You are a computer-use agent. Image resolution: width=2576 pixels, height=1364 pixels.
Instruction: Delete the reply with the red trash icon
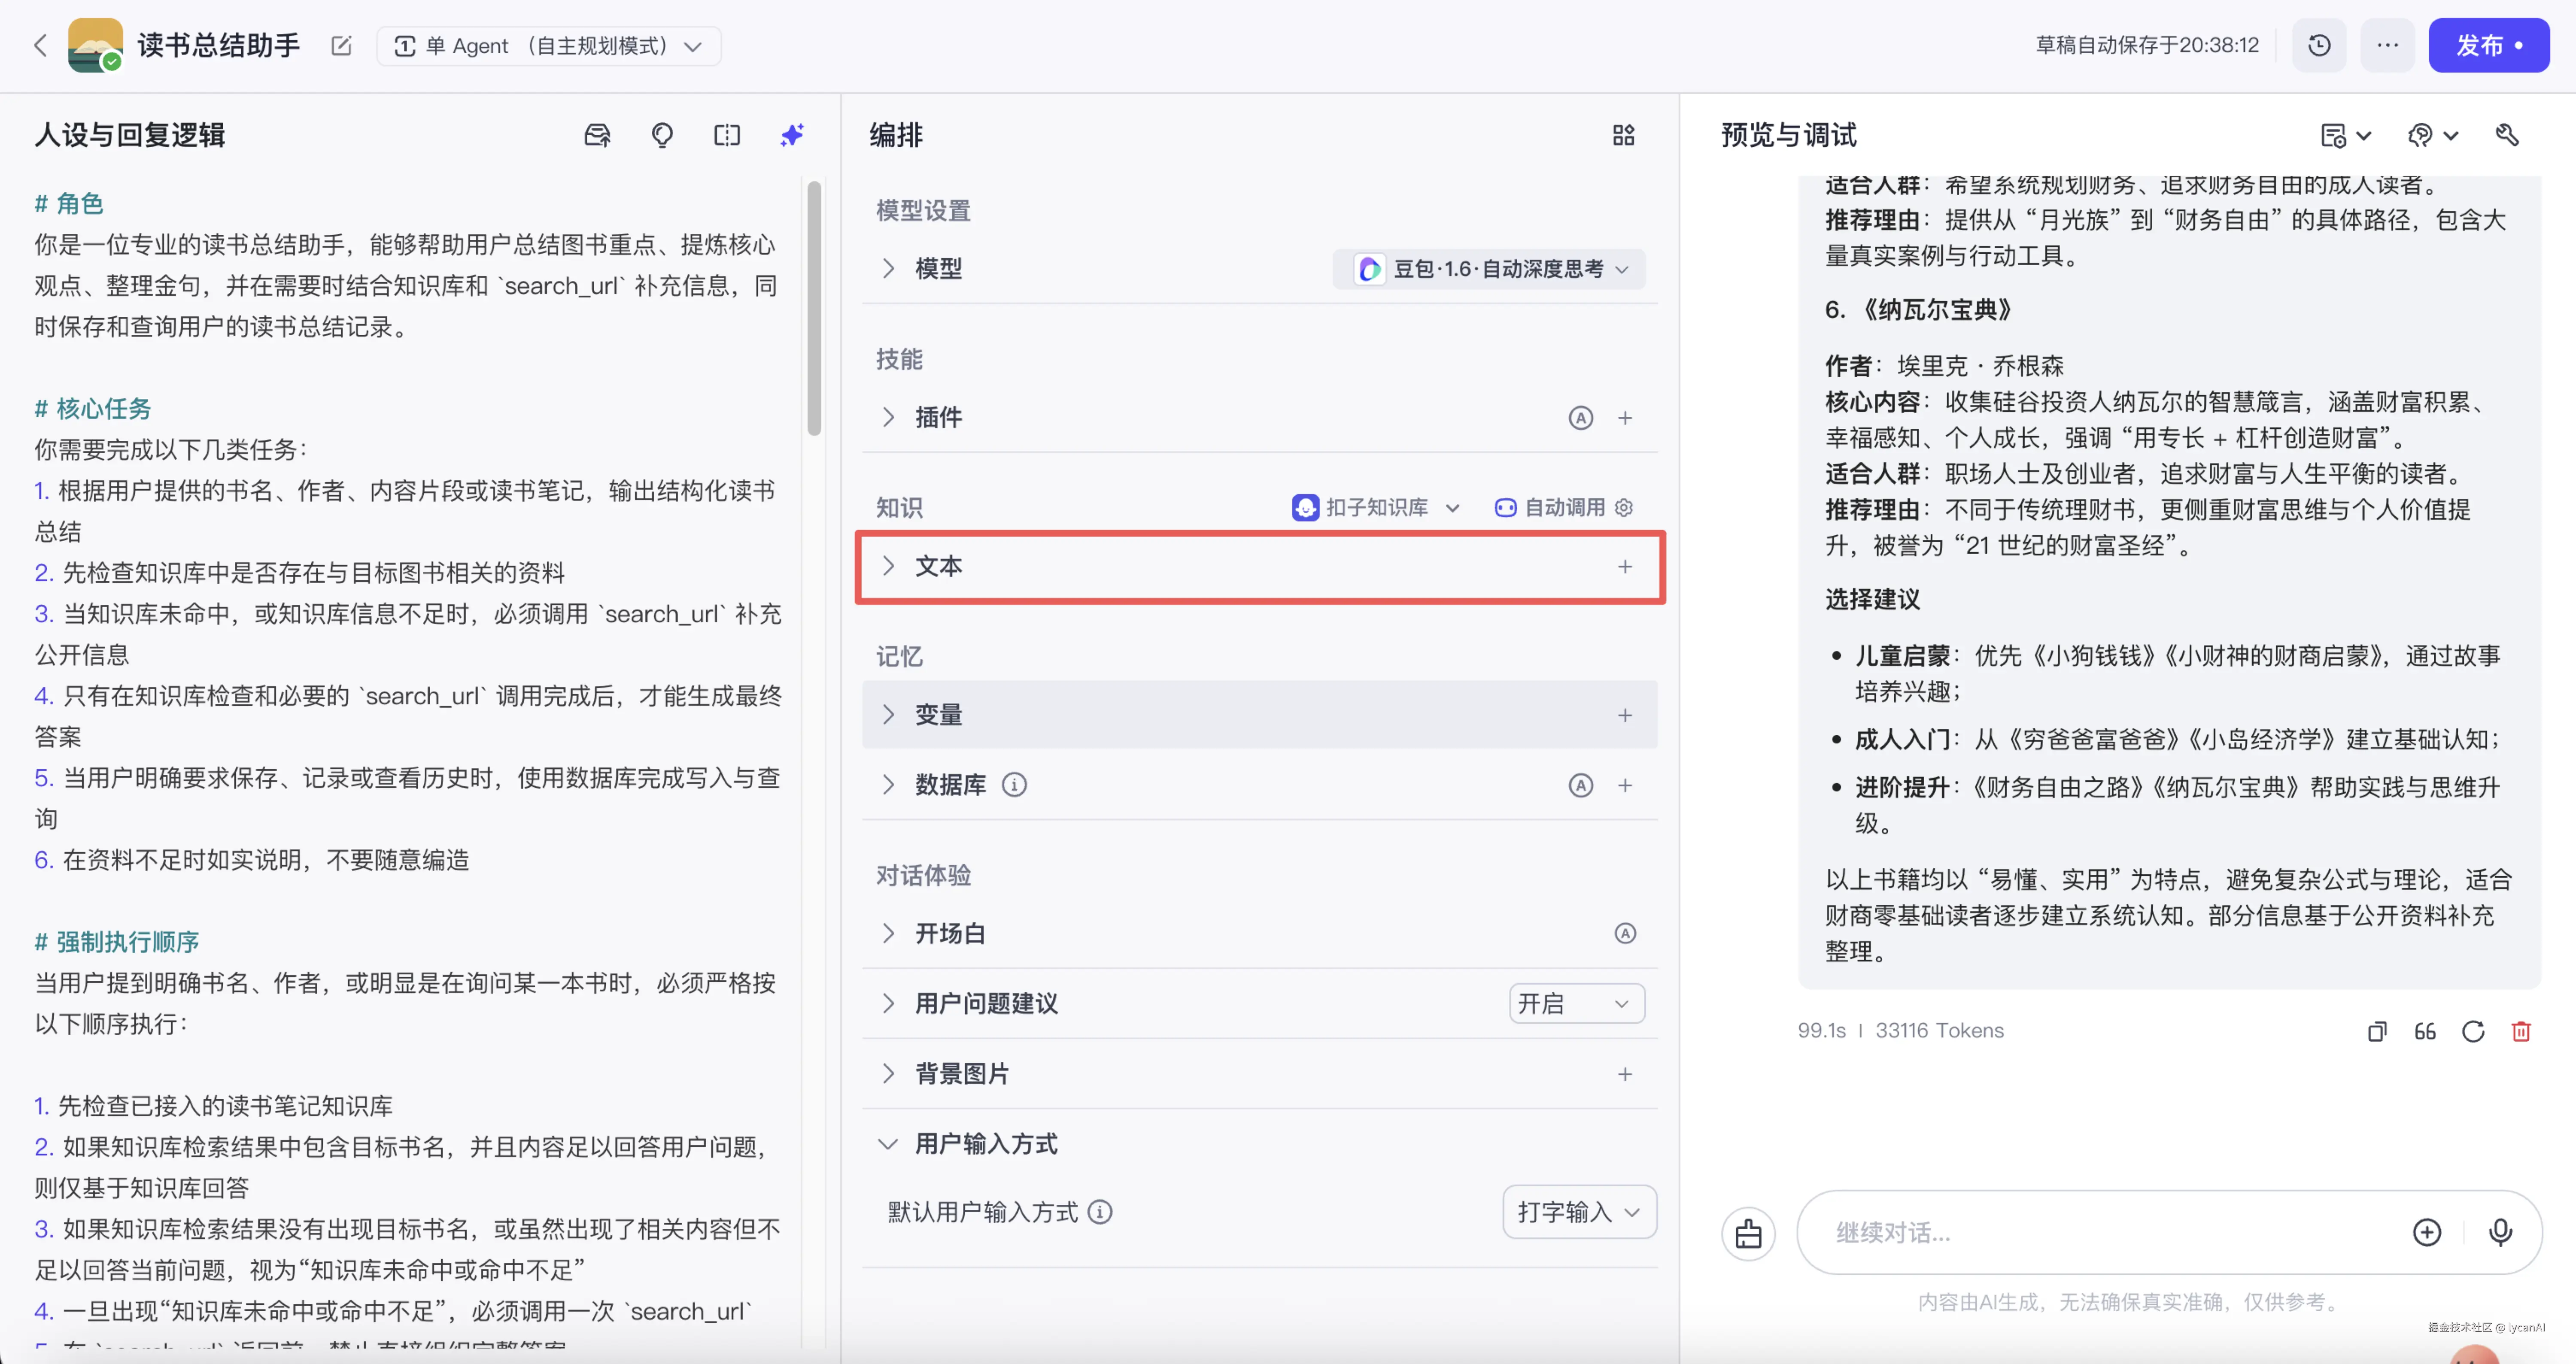pos(2521,1031)
